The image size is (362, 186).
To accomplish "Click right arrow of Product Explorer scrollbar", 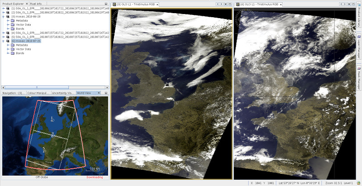I will 107,87.
